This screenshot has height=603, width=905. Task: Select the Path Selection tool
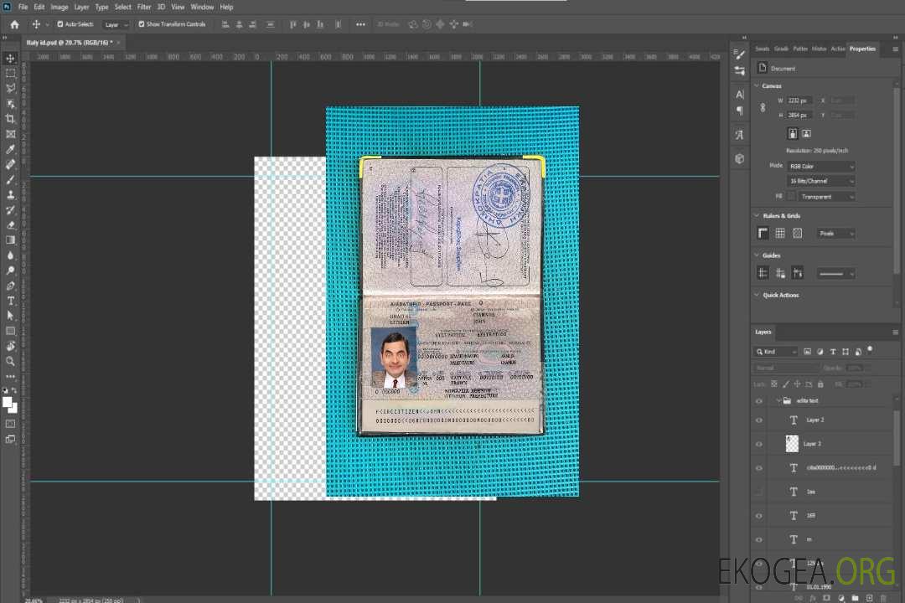click(x=10, y=316)
